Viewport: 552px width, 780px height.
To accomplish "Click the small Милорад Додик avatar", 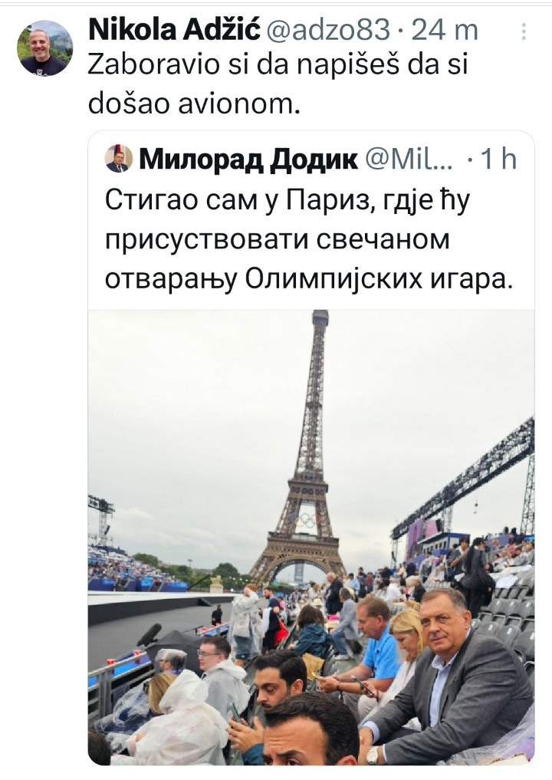I will (x=119, y=160).
